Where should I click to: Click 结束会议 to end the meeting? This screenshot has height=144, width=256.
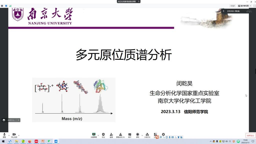pyautogui.click(x=250, y=136)
